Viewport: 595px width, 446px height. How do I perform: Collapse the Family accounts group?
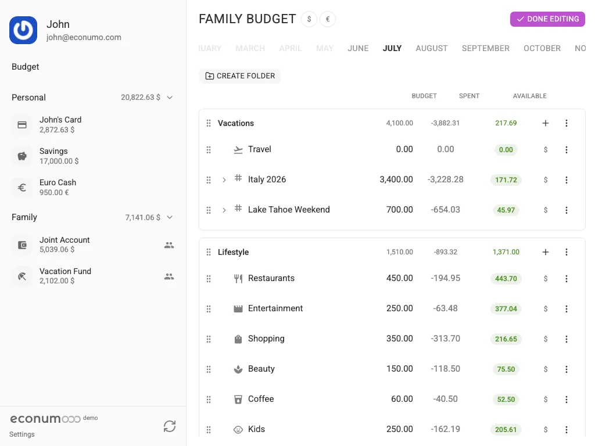tap(170, 217)
